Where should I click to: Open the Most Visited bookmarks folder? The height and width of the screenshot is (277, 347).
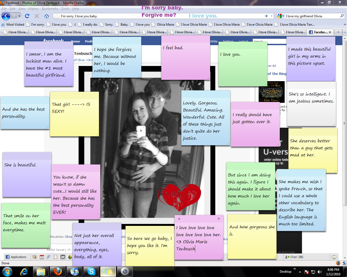point(13,24)
